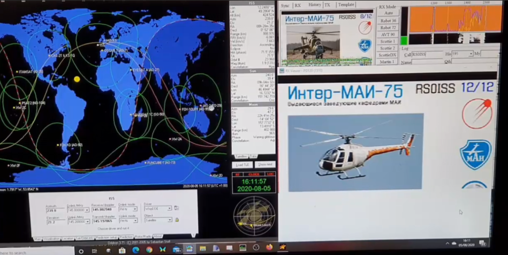Select Robot 72 RX mode

(388, 27)
